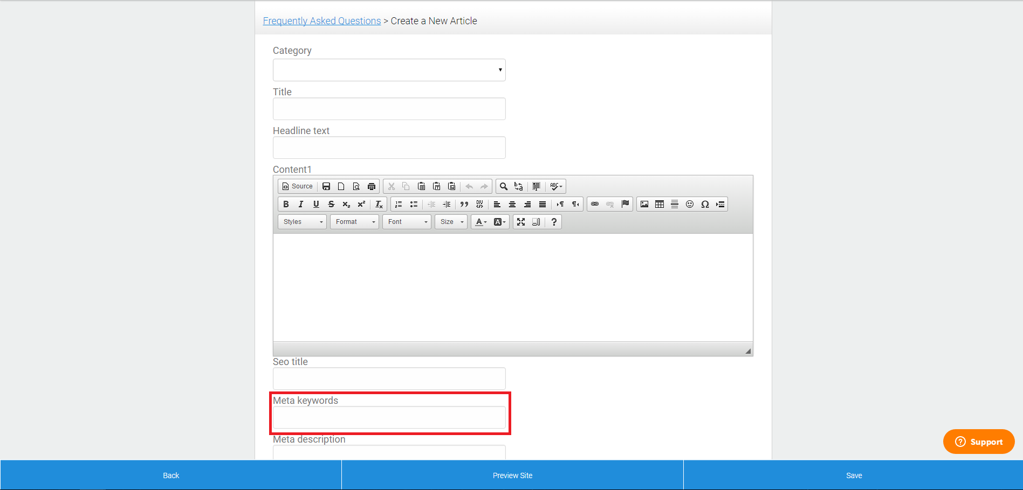
Task: Click the Select All icon
Action: [x=537, y=186]
